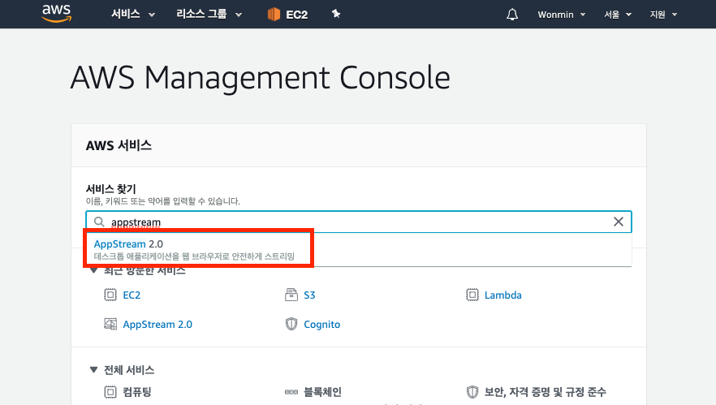Open notifications bell
Image resolution: width=716 pixels, height=405 pixels.
coord(512,15)
